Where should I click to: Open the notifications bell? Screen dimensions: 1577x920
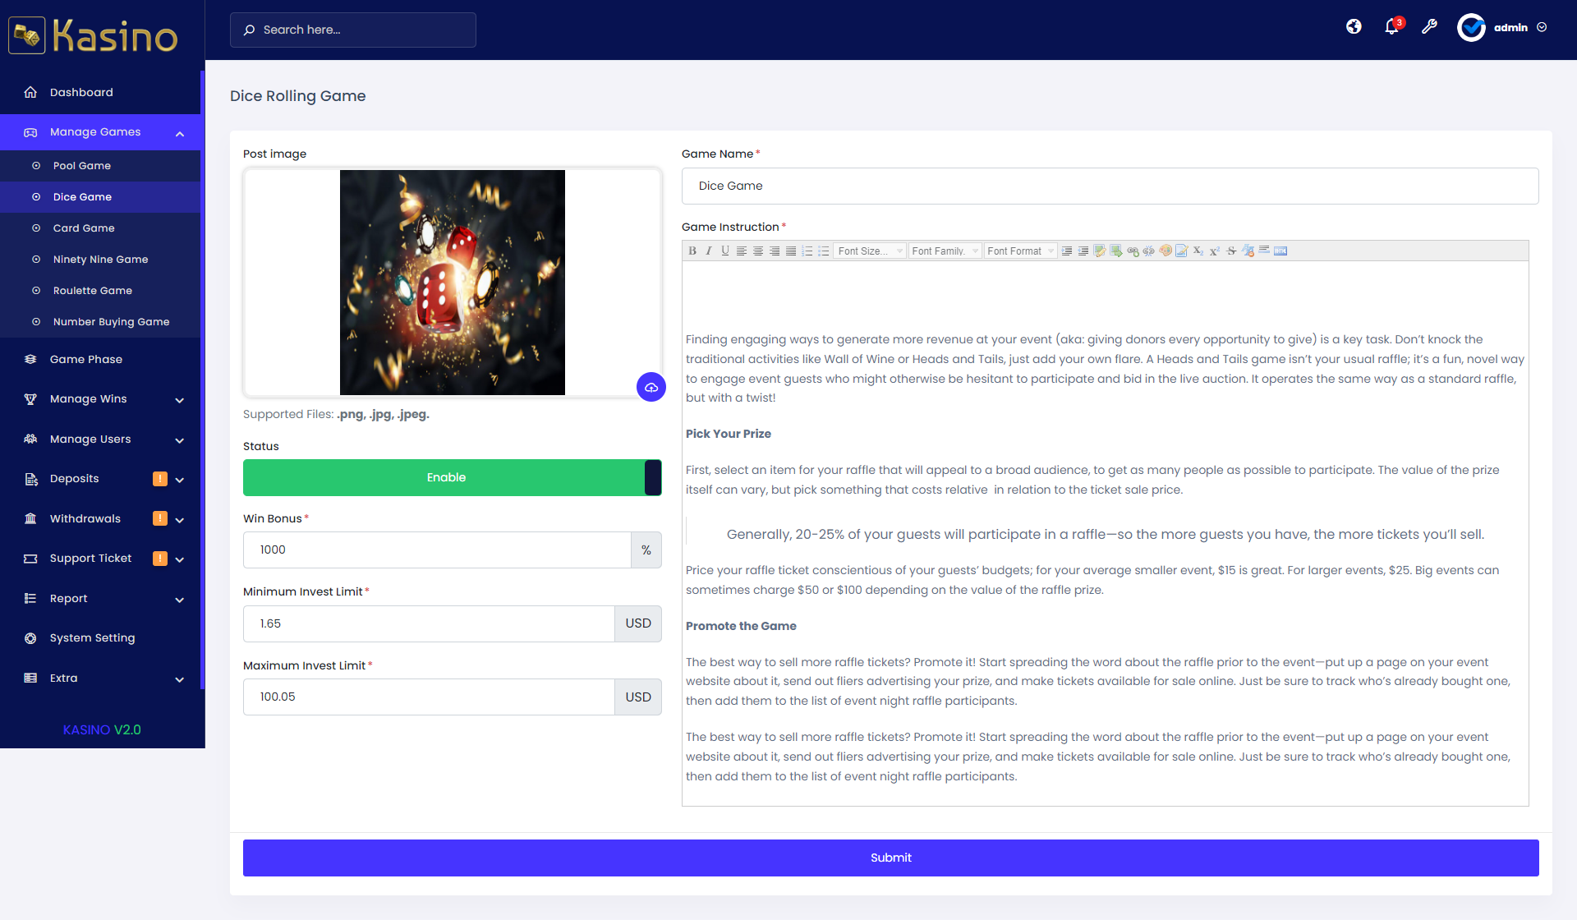tap(1392, 26)
